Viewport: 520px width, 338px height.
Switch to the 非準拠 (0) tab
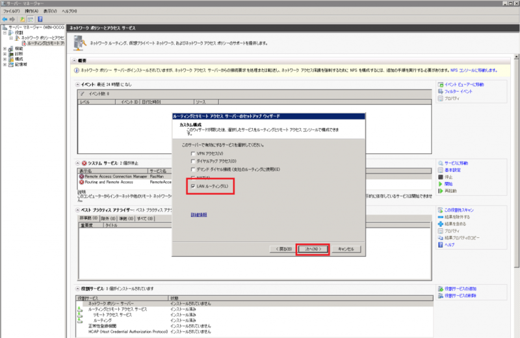[x=88, y=218]
